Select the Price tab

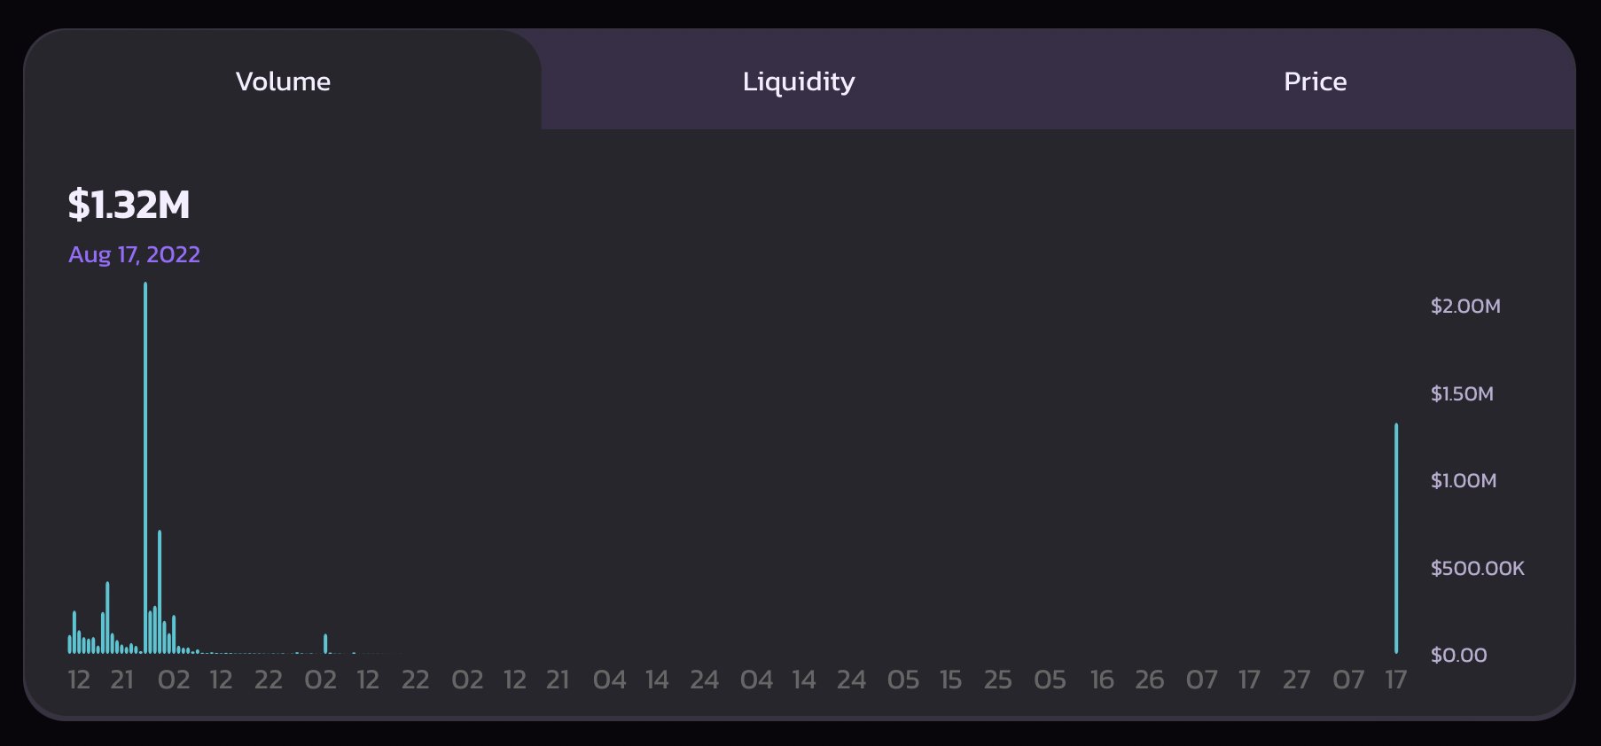pos(1316,82)
